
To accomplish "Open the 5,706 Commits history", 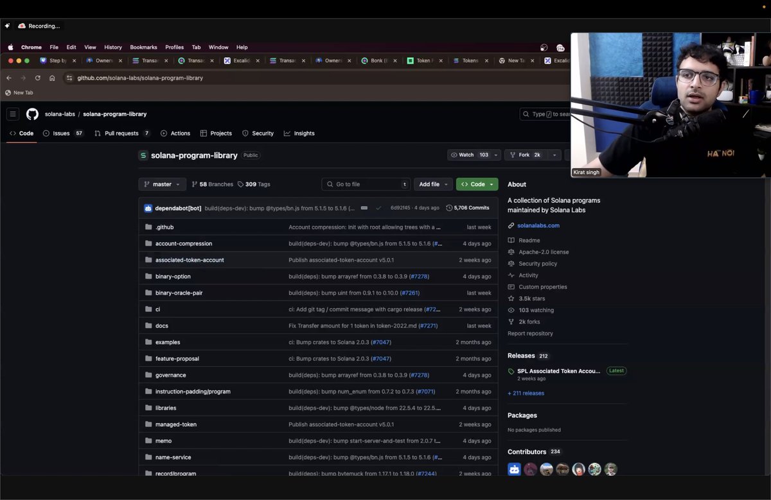I will 468,208.
